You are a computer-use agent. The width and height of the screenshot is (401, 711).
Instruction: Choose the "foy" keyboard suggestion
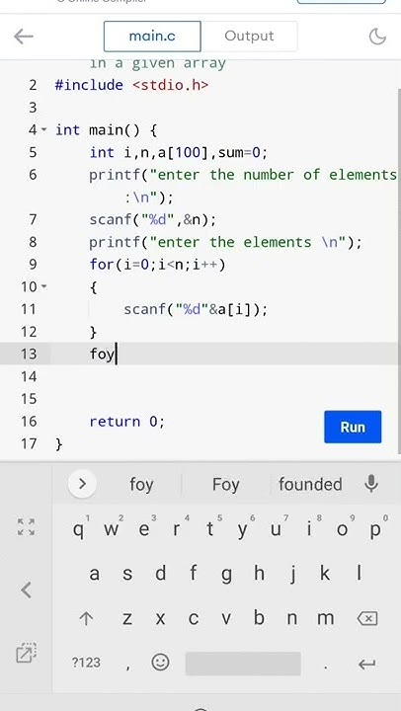click(141, 484)
